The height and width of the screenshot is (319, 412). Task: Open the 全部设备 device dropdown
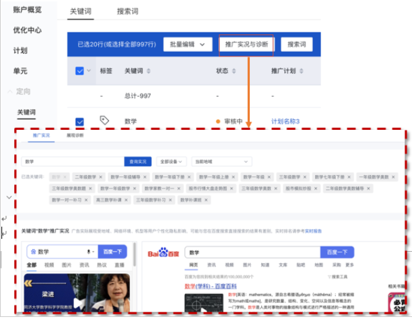(x=171, y=162)
